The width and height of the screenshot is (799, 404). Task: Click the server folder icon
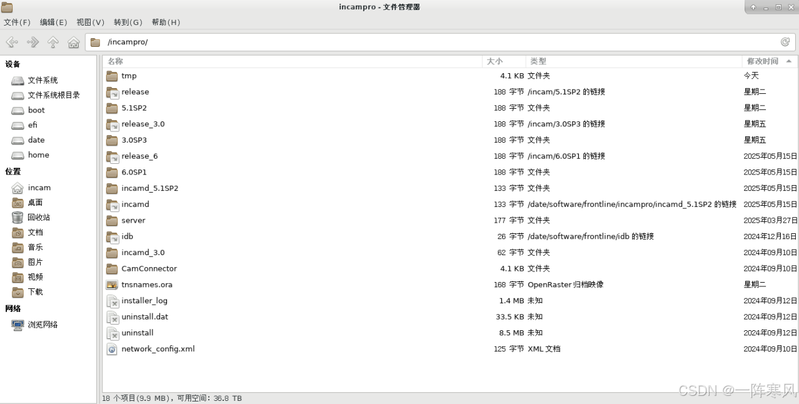pyautogui.click(x=112, y=220)
